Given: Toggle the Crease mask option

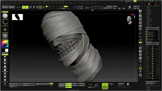Looking at the screenshot, I should (x=68, y=87).
